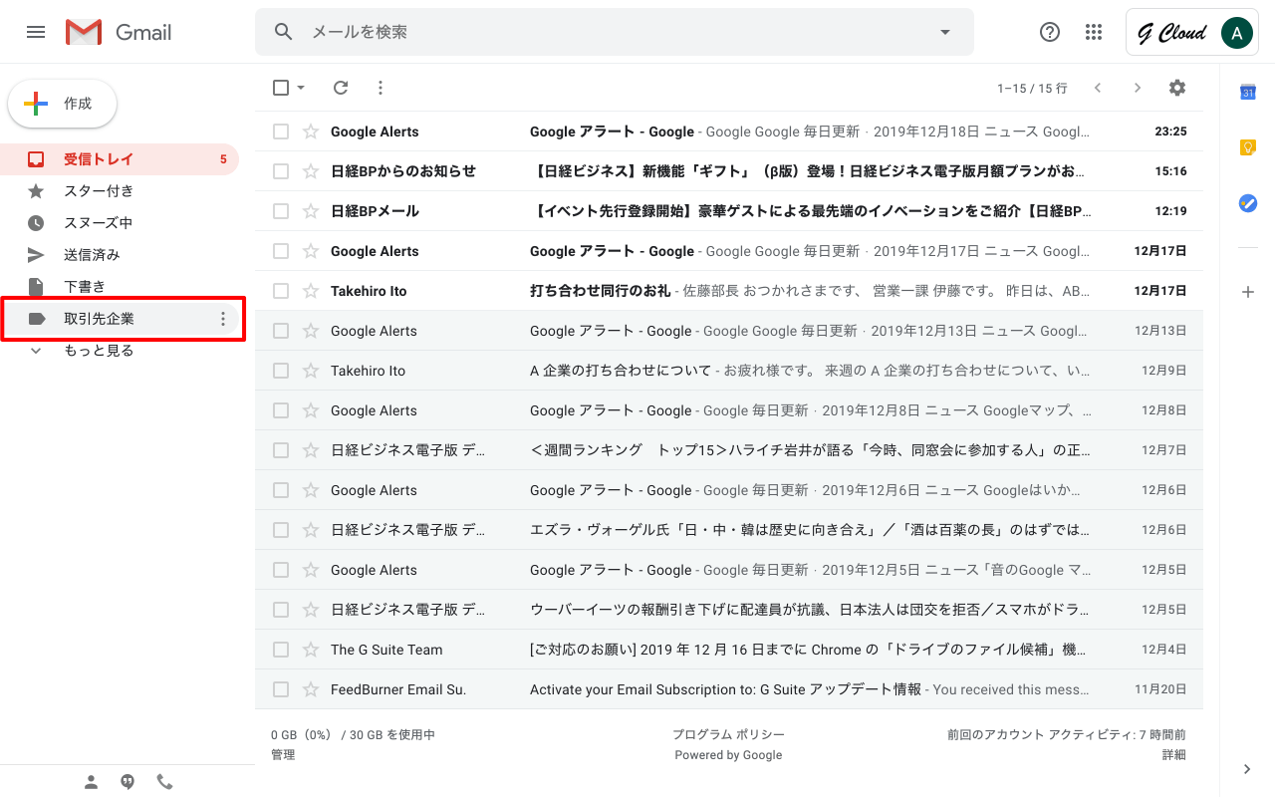This screenshot has height=797, width=1275.
Task: Click the メールを検索 search field
Action: [615, 32]
